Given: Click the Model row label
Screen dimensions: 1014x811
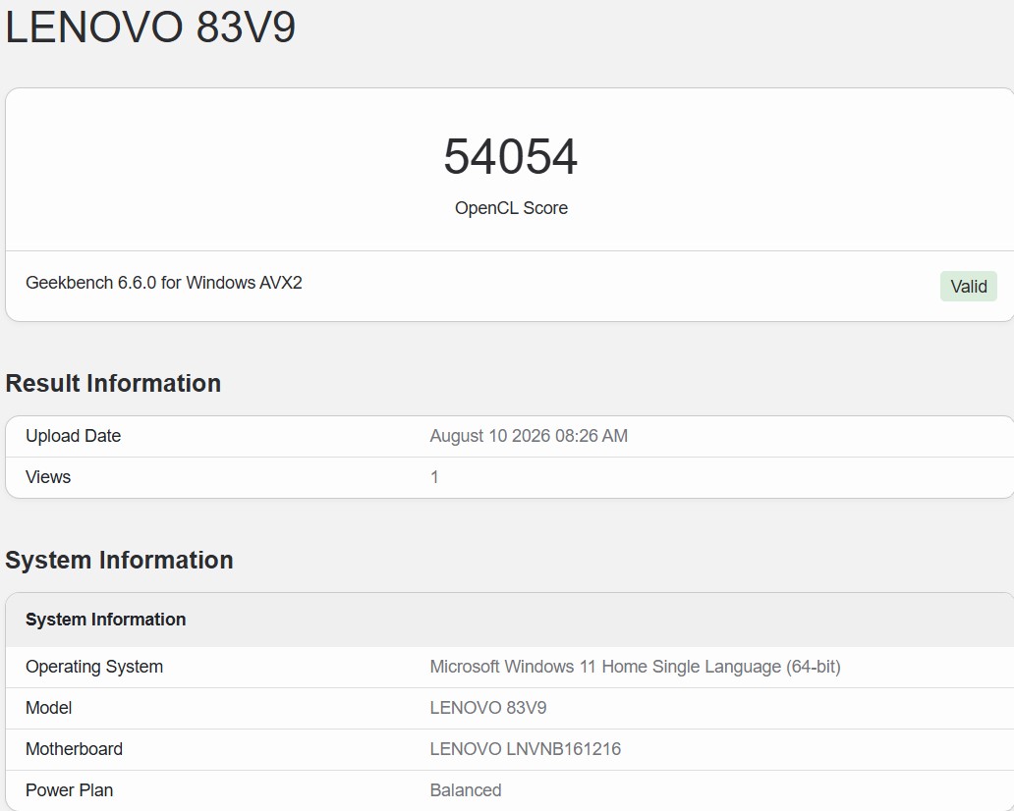Looking at the screenshot, I should click(x=48, y=708).
